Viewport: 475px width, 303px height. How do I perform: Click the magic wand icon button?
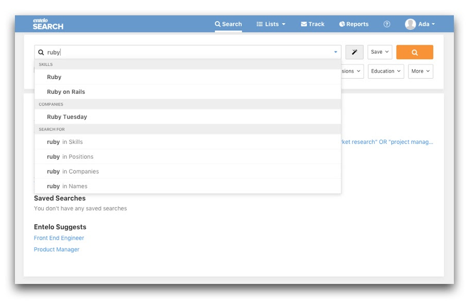[x=354, y=52]
